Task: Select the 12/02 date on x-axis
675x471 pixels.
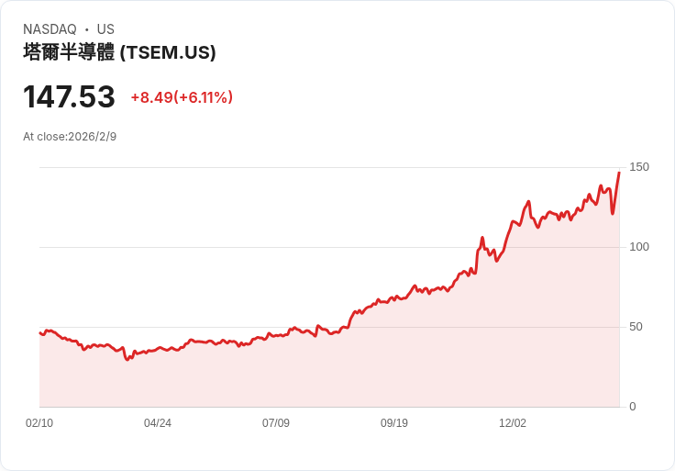Action: point(513,423)
